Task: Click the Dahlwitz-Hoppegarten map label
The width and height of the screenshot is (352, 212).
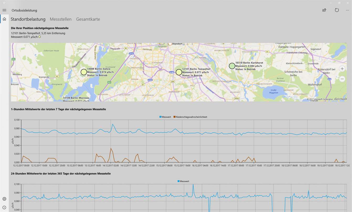Action: coord(292,47)
